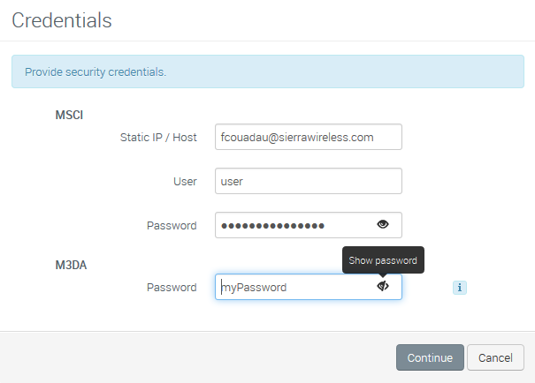Click the Password label under M3DA

(172, 287)
